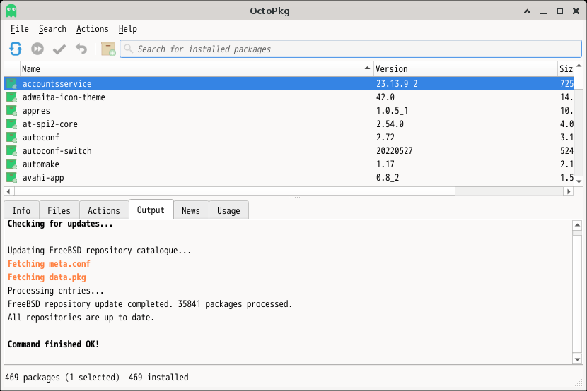Image resolution: width=587 pixels, height=391 pixels.
Task: Click the package list scroll up arrow
Action: point(579,66)
